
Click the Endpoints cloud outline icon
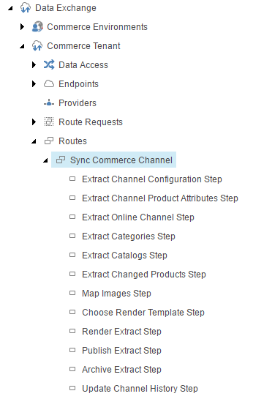pos(49,84)
